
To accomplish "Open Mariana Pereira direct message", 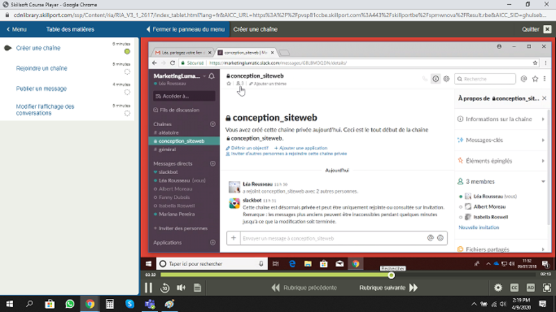I will coord(174,214).
